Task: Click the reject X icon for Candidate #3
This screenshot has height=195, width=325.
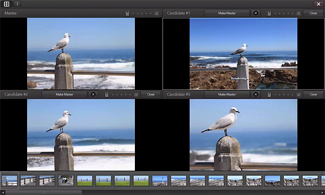Action: (256, 94)
